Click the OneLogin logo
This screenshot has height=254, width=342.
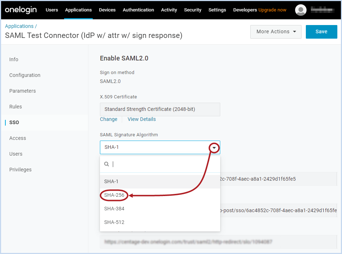coord(21,10)
